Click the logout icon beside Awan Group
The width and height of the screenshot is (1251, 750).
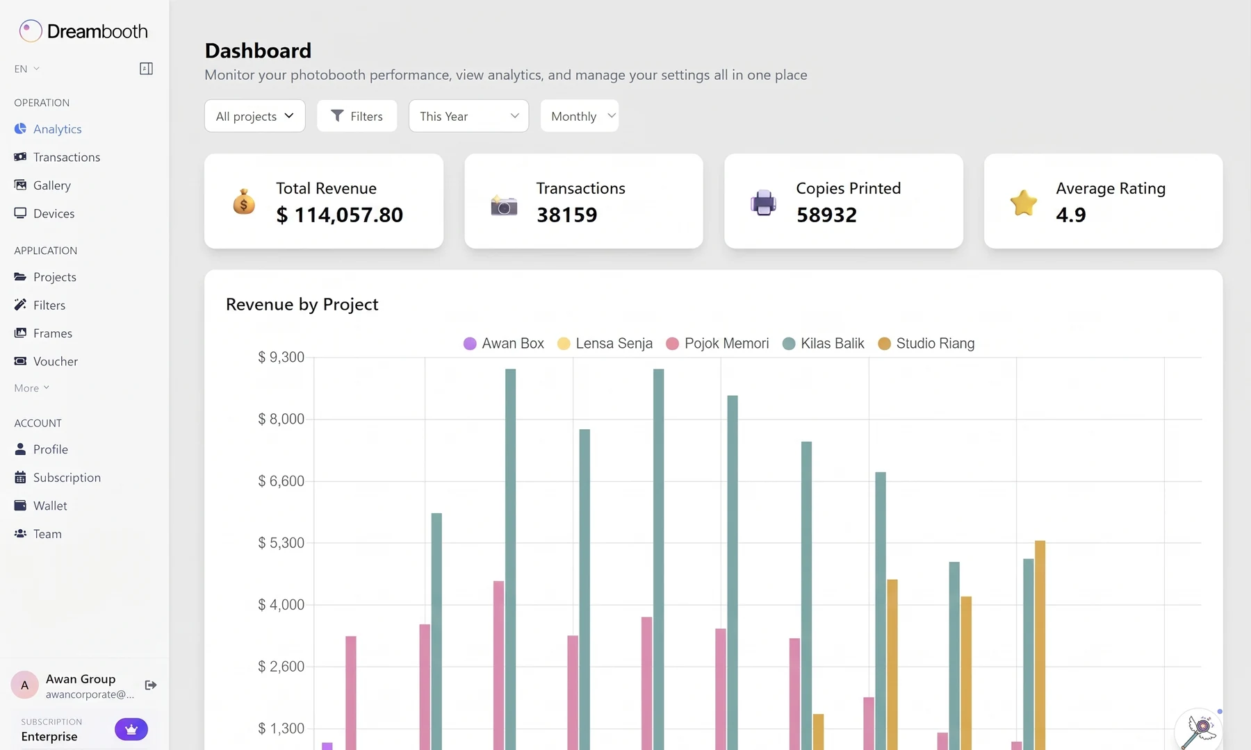(x=150, y=685)
